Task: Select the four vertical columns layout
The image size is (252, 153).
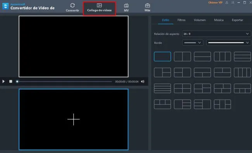Action: (242, 72)
